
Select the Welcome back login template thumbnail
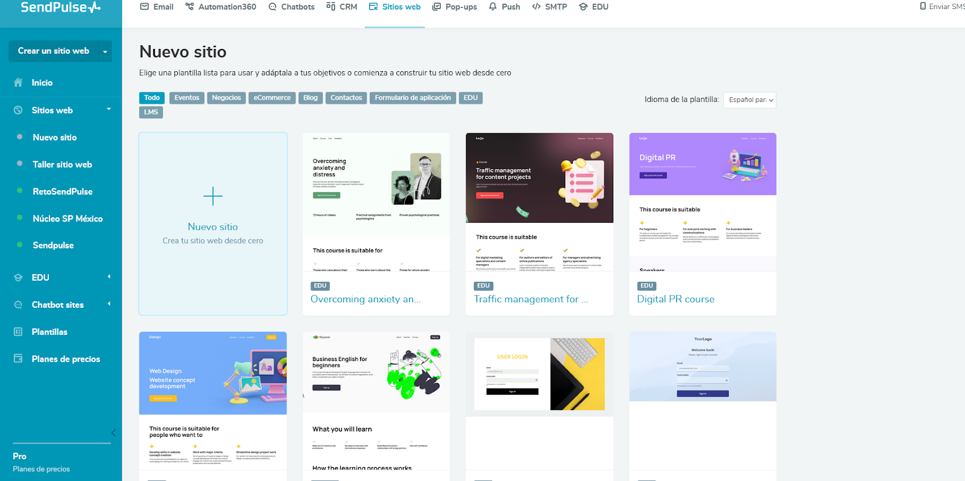(703, 401)
